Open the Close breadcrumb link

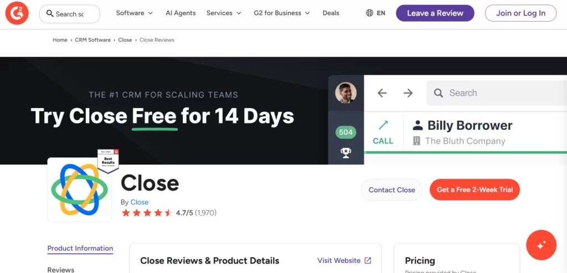[x=125, y=40]
